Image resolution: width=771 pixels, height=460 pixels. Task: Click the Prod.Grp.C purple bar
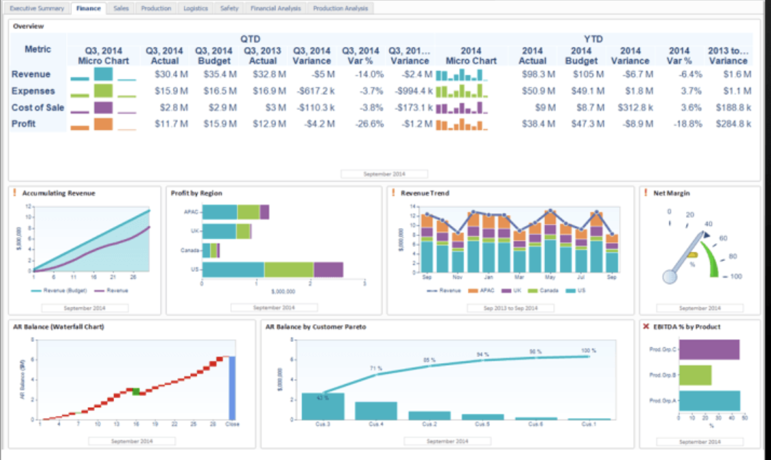coord(709,349)
